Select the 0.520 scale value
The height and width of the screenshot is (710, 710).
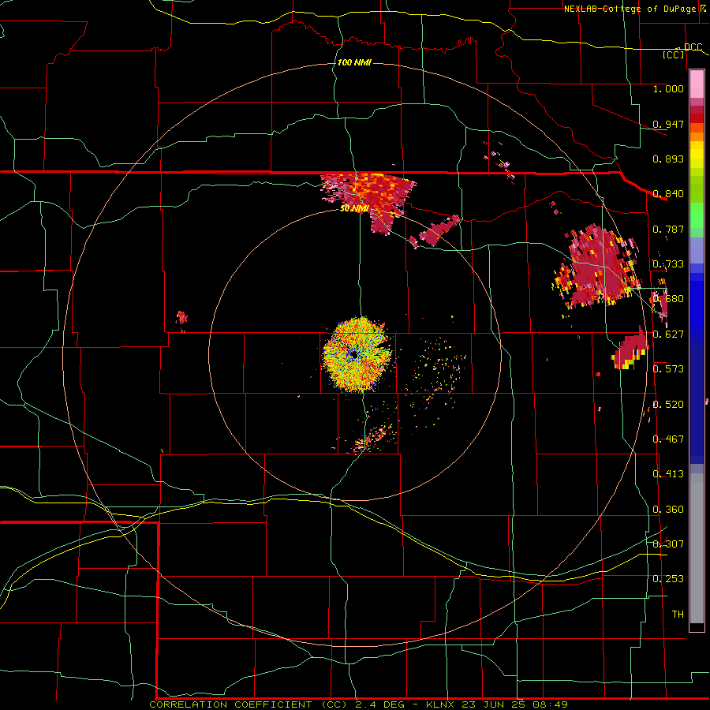coord(668,405)
